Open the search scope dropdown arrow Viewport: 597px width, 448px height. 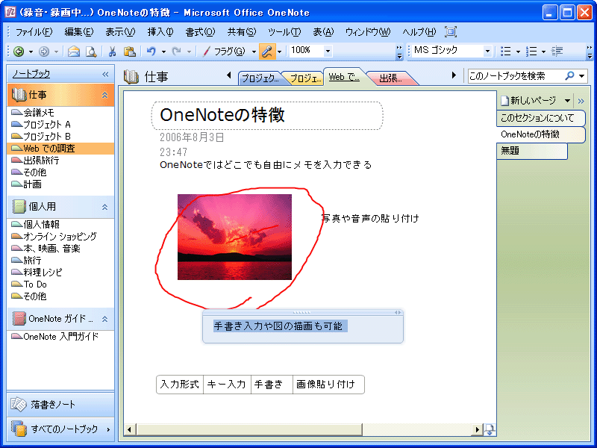(582, 76)
